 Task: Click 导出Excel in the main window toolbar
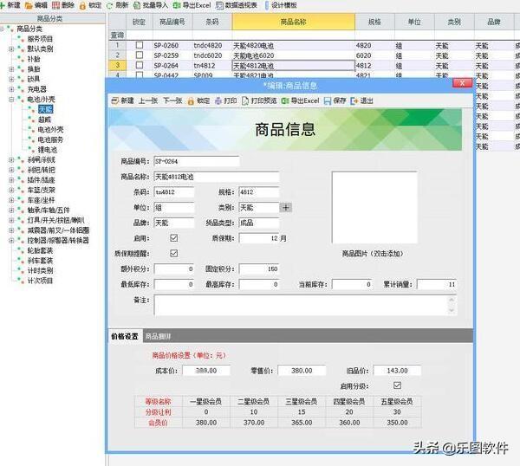192,5
